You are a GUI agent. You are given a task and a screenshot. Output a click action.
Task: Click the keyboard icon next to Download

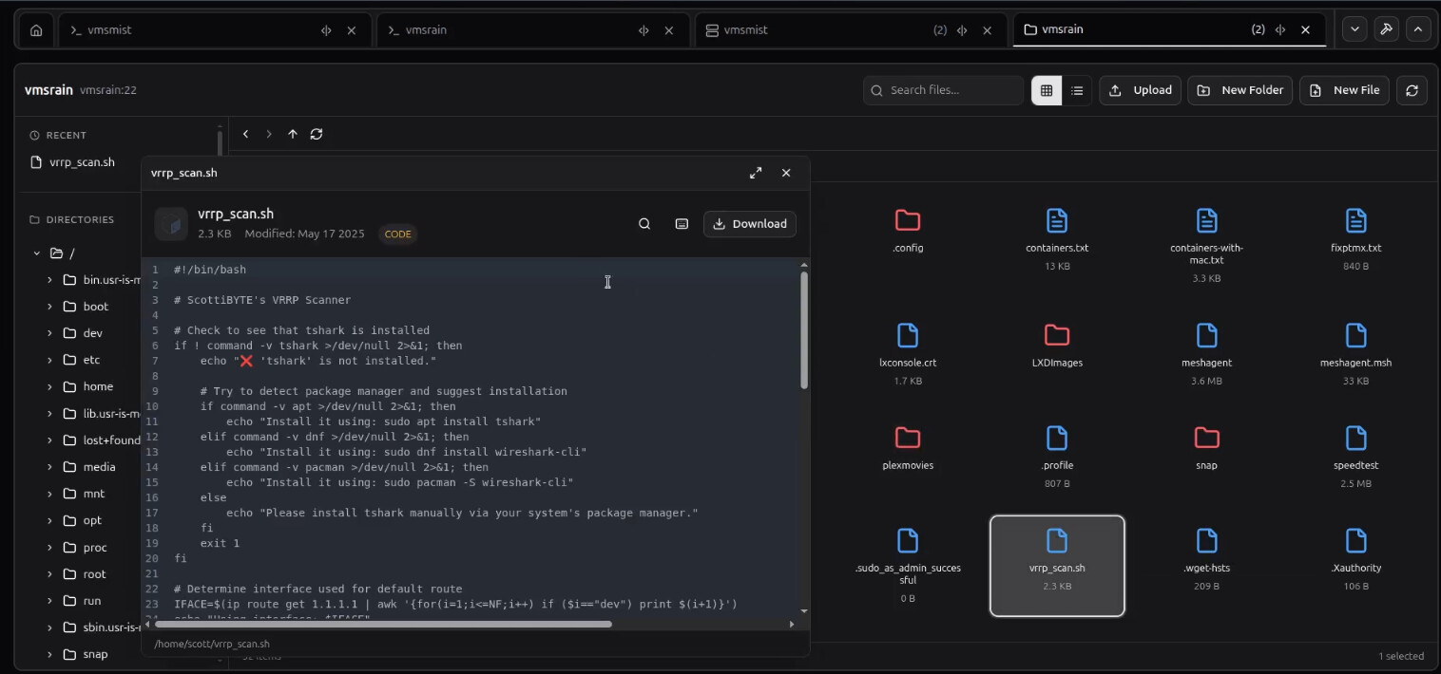tap(682, 224)
